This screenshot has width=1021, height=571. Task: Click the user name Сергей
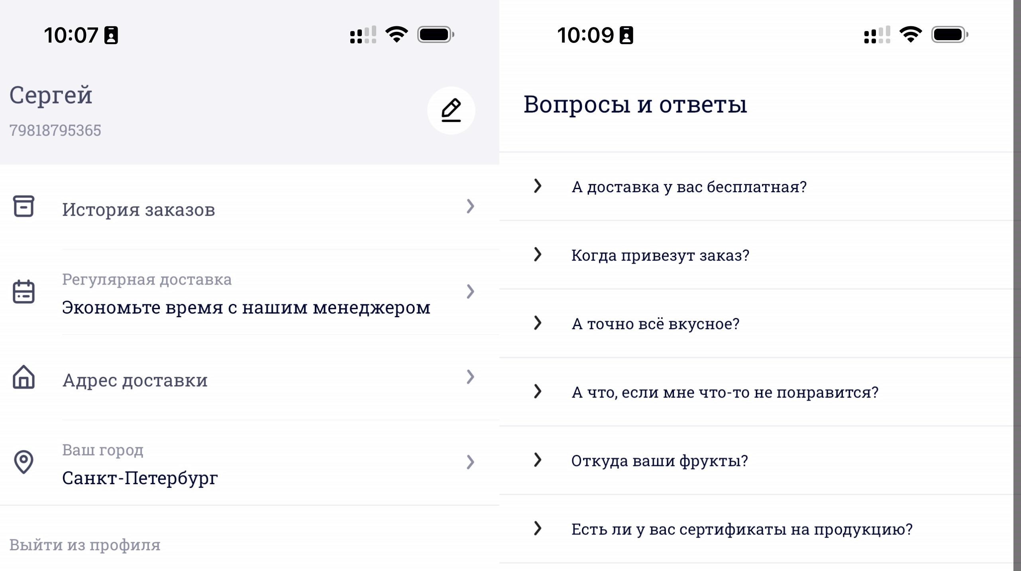[51, 95]
